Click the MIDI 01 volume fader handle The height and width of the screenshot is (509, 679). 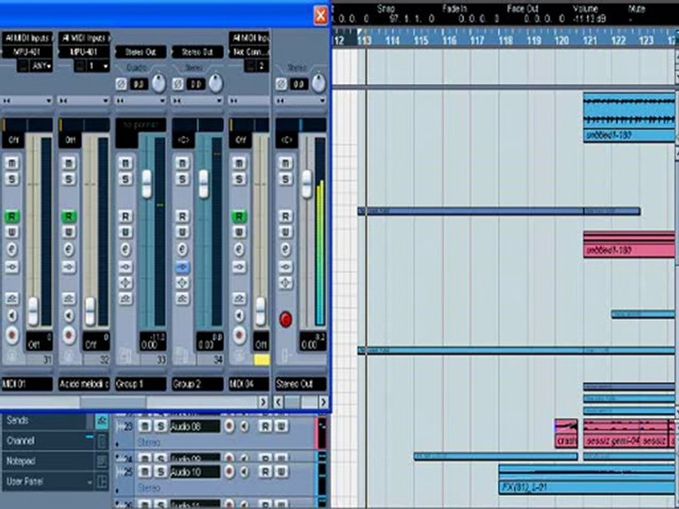click(x=33, y=311)
